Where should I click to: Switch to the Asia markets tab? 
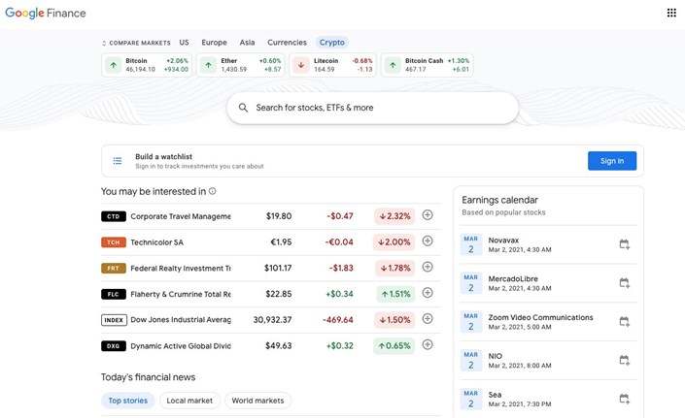pos(247,43)
